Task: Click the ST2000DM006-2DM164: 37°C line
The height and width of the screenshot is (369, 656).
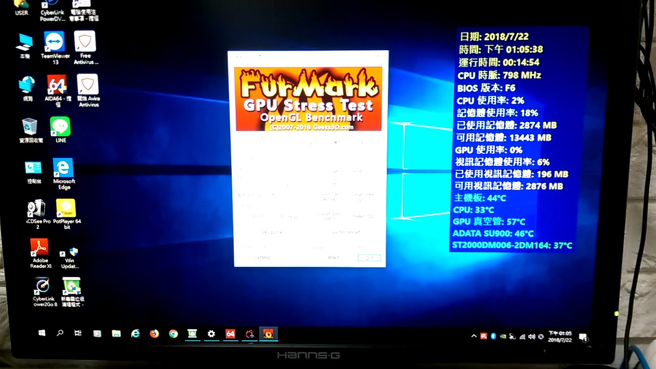Action: tap(512, 245)
